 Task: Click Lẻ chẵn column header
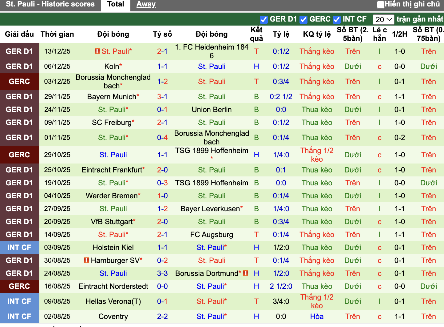(379, 34)
